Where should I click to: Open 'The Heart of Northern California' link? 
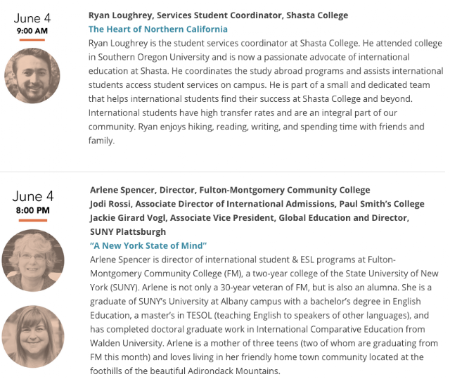pyautogui.click(x=157, y=30)
